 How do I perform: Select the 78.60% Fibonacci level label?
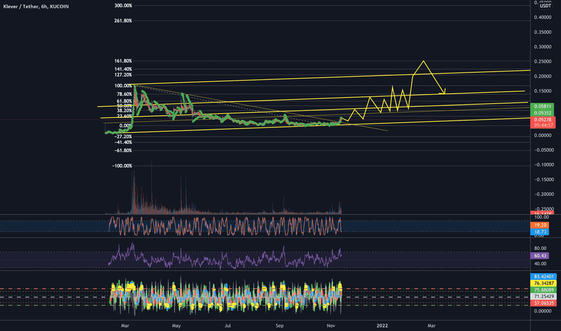(125, 94)
